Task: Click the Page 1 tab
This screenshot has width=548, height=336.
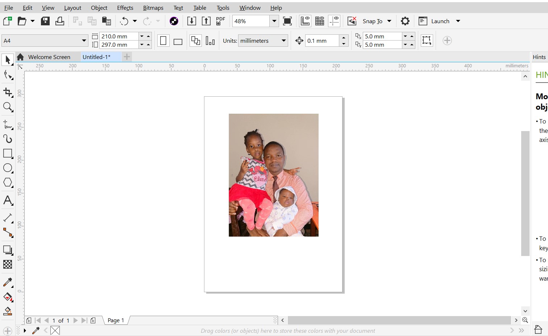Action: point(116,320)
